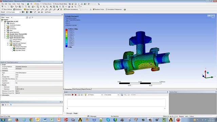Image resolution: width=217 pixels, height=122 pixels.
Task: Open Annotation Preferences
Action: [114, 9]
